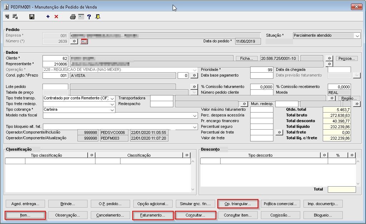Click the Op. triangular... button

tap(238, 204)
